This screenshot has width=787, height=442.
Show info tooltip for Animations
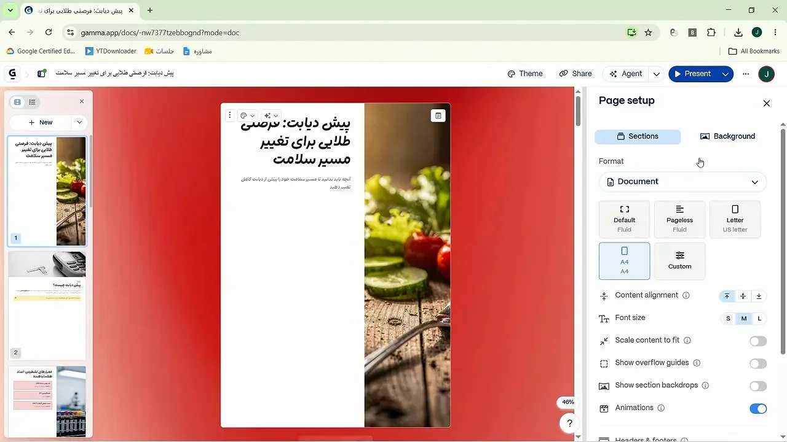point(661,408)
